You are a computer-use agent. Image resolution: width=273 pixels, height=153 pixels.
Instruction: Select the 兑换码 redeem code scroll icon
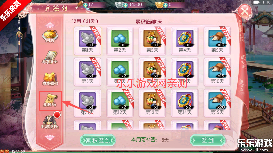50,101
